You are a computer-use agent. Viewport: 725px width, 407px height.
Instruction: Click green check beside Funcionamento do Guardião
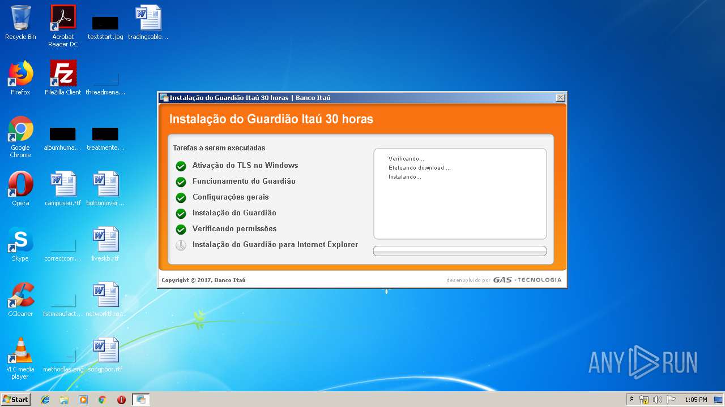tap(181, 182)
